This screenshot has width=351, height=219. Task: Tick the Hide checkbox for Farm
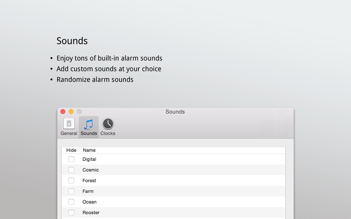tap(71, 191)
